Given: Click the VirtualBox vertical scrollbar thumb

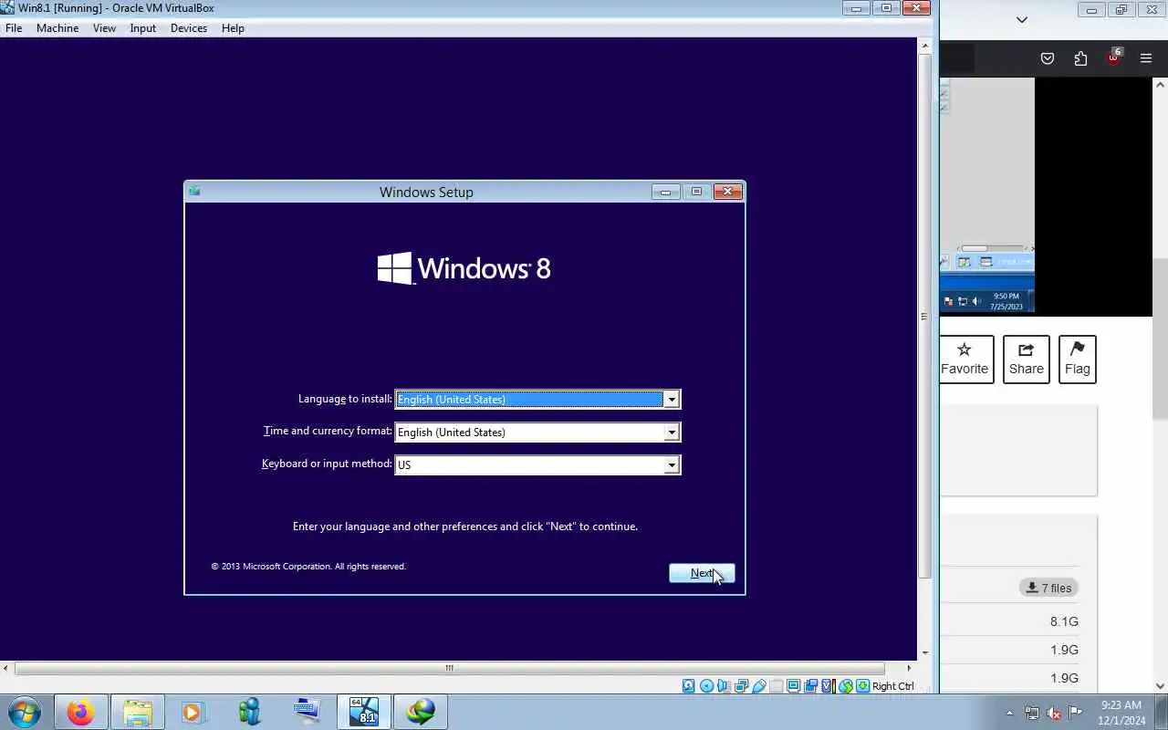Looking at the screenshot, I should pos(924,316).
